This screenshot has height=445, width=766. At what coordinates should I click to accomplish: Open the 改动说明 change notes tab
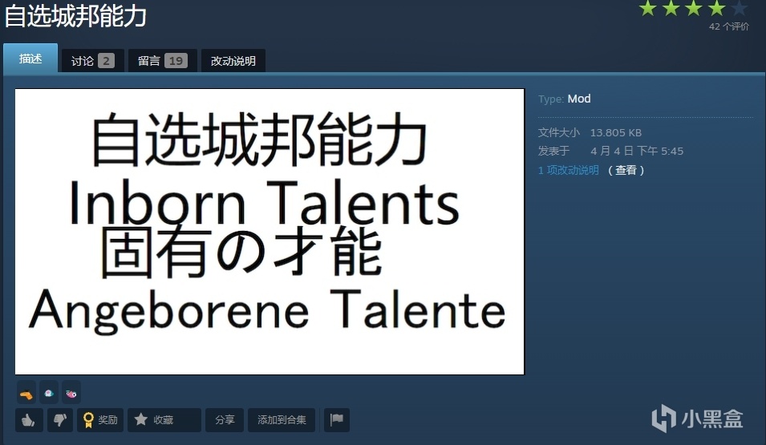(233, 61)
